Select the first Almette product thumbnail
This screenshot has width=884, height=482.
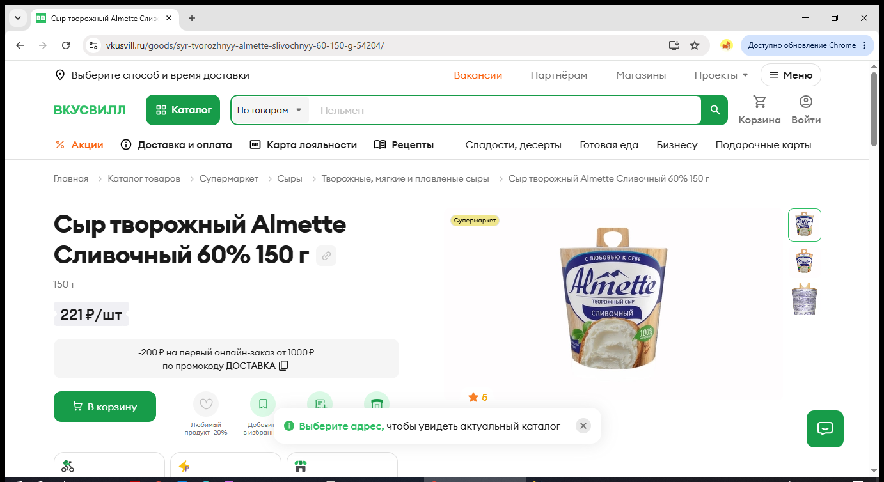point(805,225)
